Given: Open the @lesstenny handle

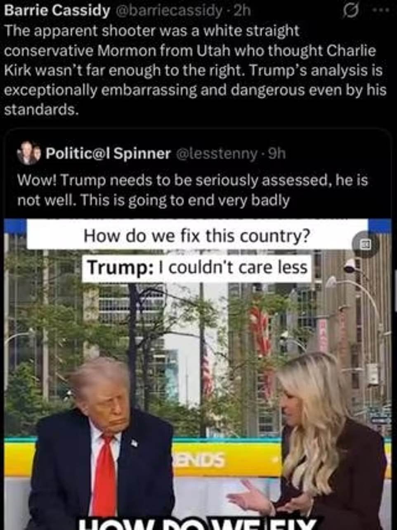Looking at the screenshot, I should (x=217, y=154).
